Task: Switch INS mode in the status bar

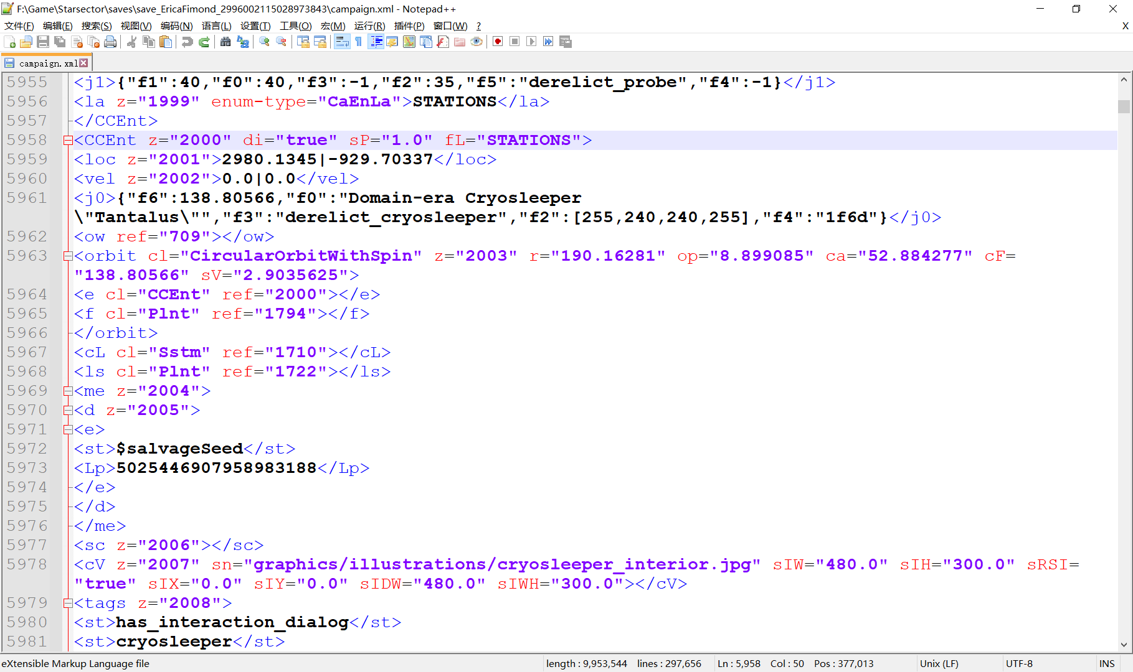Action: click(x=1107, y=663)
